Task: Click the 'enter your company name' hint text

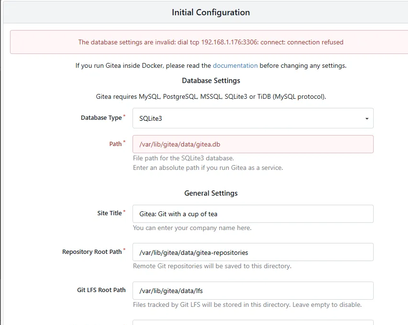Action: [192, 228]
